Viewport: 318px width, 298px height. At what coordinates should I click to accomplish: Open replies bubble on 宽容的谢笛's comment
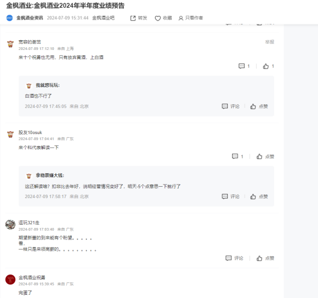click(241, 66)
